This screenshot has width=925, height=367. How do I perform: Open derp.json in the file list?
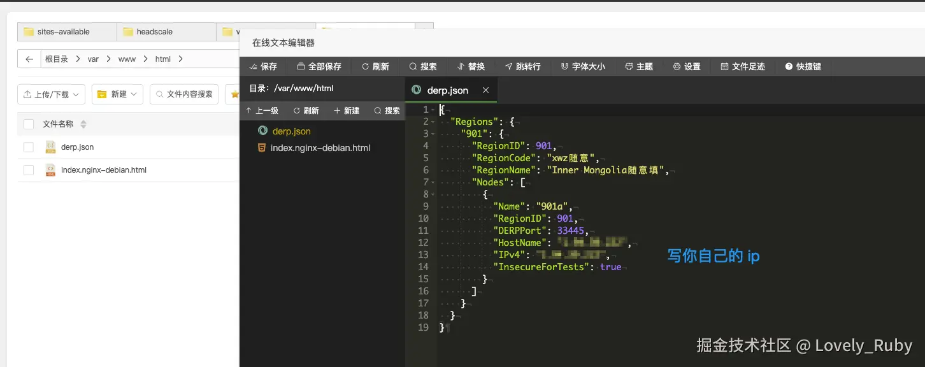point(77,147)
